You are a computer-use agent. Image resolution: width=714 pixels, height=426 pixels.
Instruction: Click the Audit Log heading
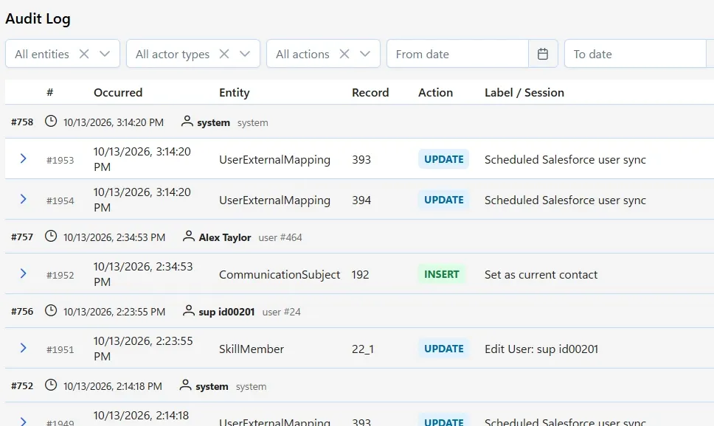click(38, 18)
